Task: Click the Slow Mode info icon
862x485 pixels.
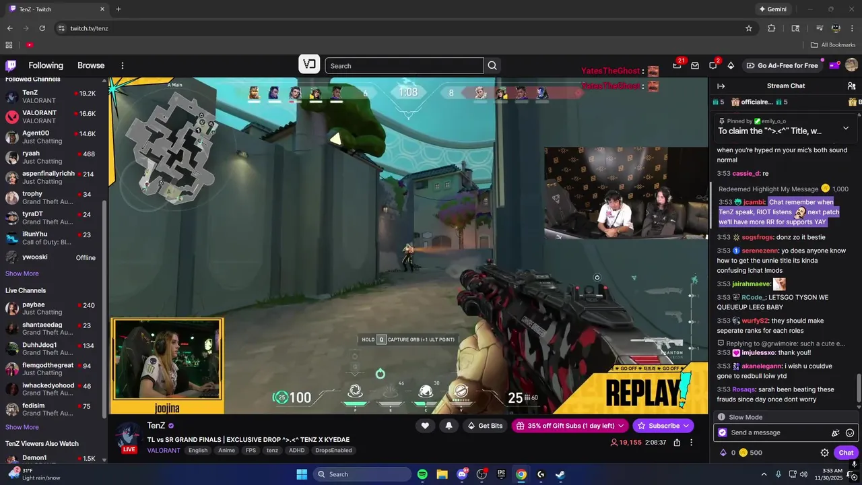Action: tap(721, 417)
